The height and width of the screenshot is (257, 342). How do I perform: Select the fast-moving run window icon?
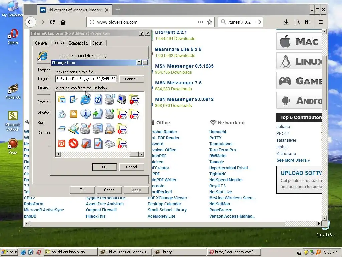tap(62, 129)
